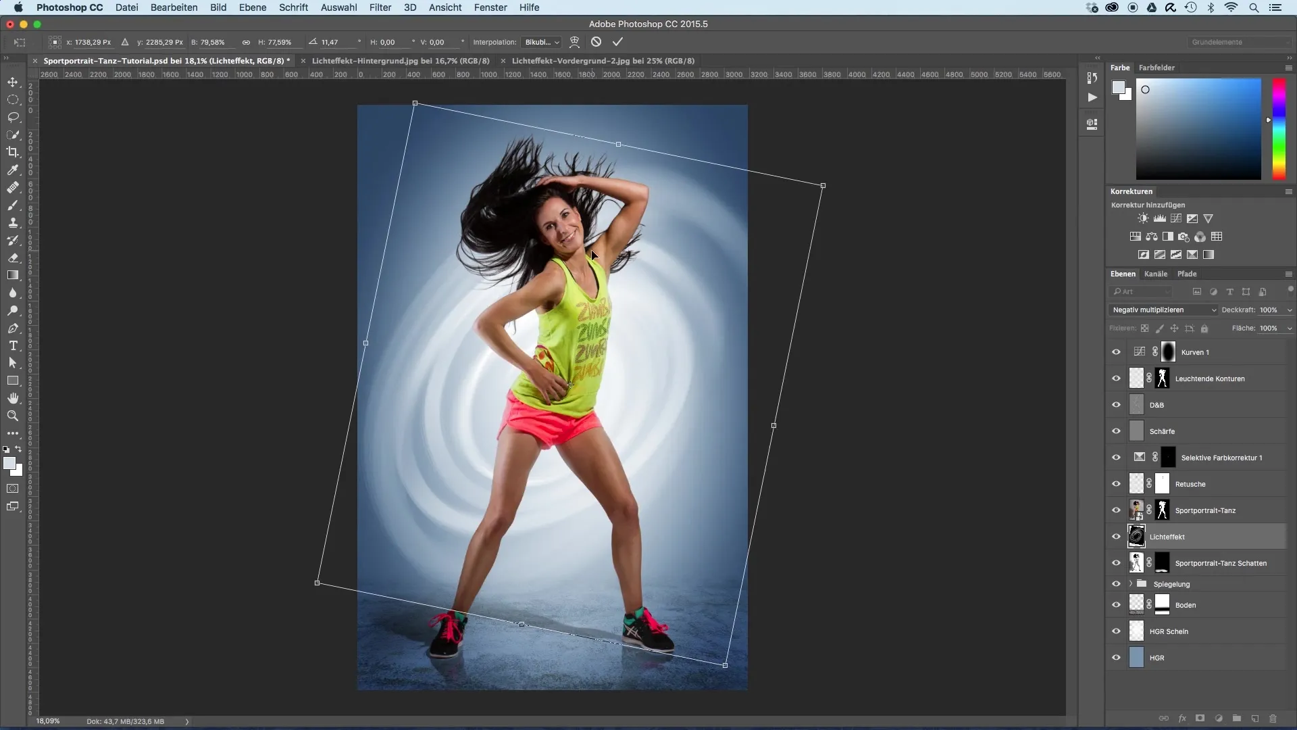
Task: Cancel the transform with the circle-slash icon
Action: (x=596, y=42)
